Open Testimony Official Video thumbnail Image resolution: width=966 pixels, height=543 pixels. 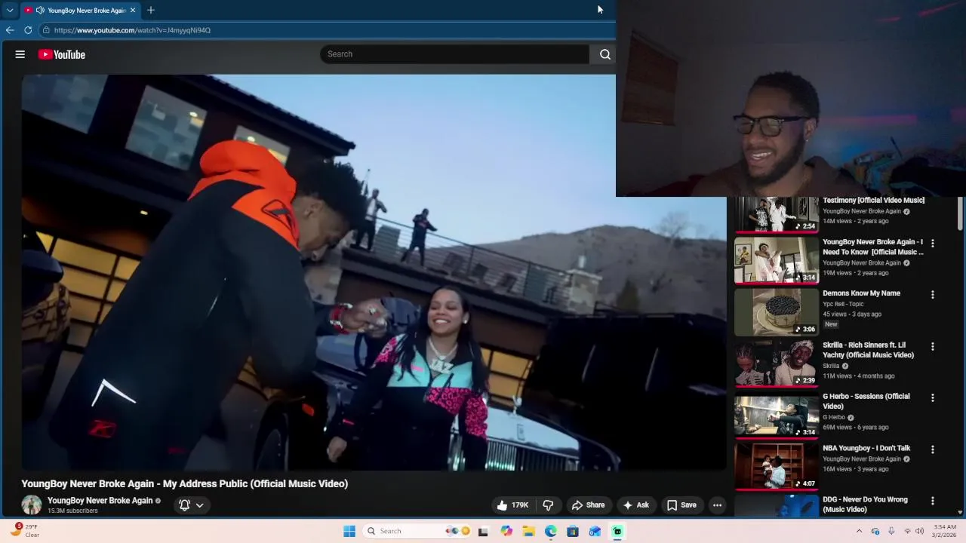tap(776, 214)
